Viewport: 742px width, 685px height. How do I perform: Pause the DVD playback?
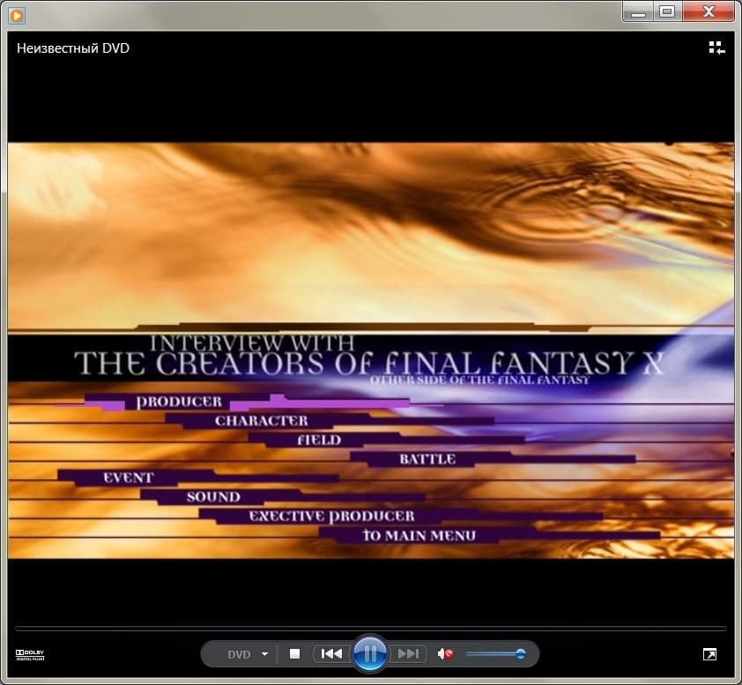[x=370, y=654]
